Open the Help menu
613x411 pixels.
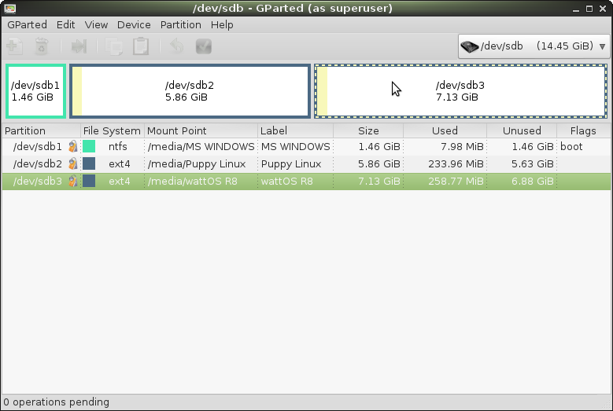point(222,24)
